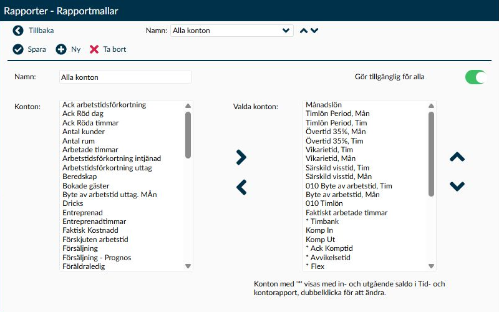
Task: Click the Valda konton scroll-up arrow
Action: 431,105
